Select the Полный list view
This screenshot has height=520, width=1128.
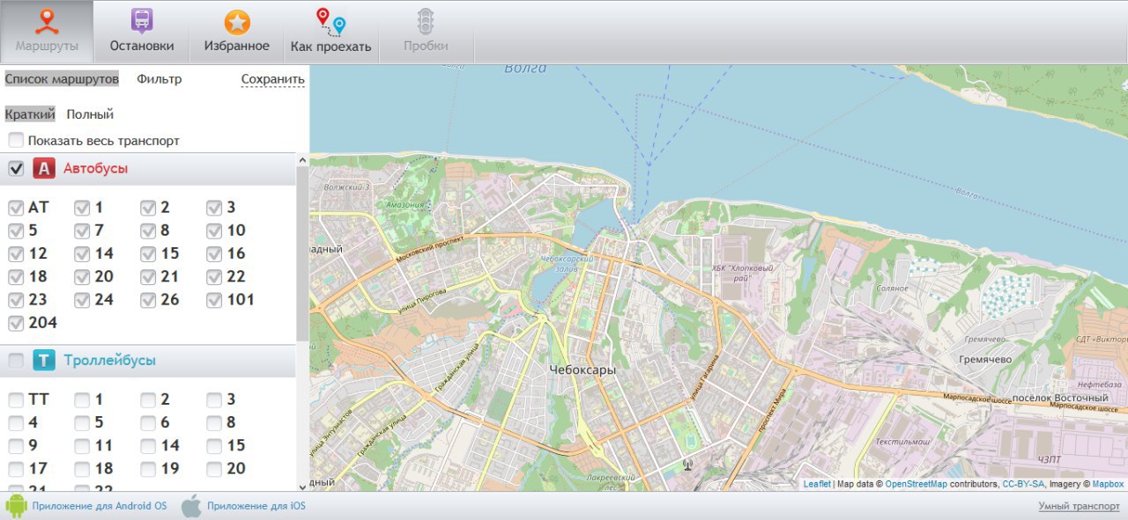coord(90,114)
